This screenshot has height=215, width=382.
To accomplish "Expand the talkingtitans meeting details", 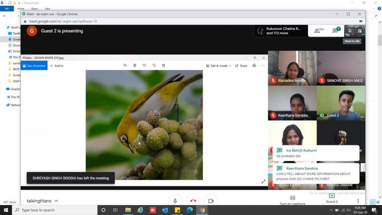I will (x=42, y=201).
